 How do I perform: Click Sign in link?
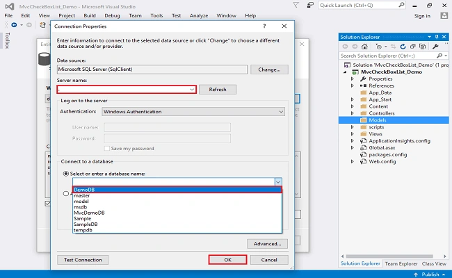[x=422, y=16]
